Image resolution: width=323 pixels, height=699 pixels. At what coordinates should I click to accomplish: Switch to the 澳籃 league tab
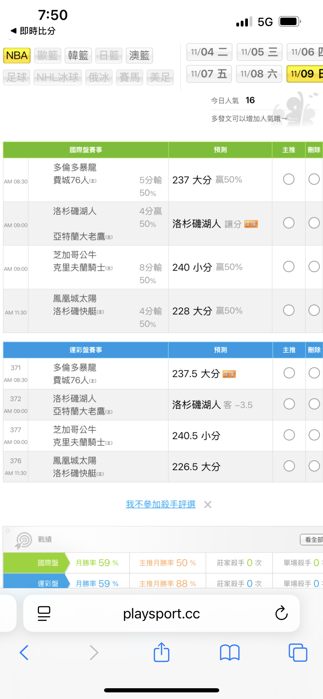(139, 56)
